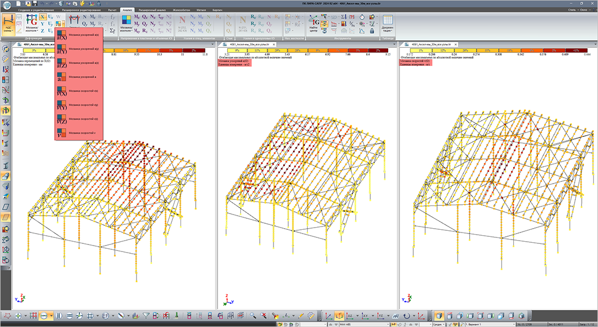This screenshot has height=327, width=598.
Task: Select the Uz rotation mosaic button
Action: click(x=51, y=31)
